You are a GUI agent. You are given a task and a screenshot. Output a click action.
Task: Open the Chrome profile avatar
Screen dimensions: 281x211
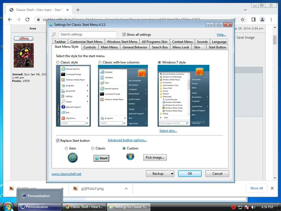(x=262, y=20)
